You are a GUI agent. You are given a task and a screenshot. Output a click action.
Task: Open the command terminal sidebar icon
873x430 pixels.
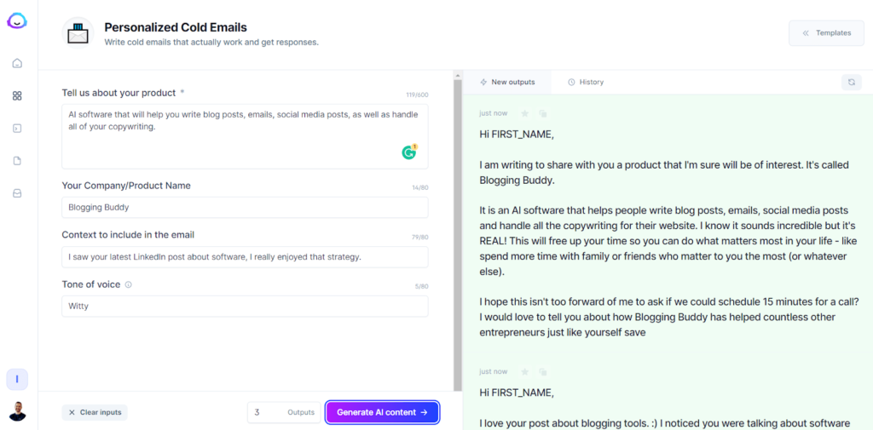(17, 129)
